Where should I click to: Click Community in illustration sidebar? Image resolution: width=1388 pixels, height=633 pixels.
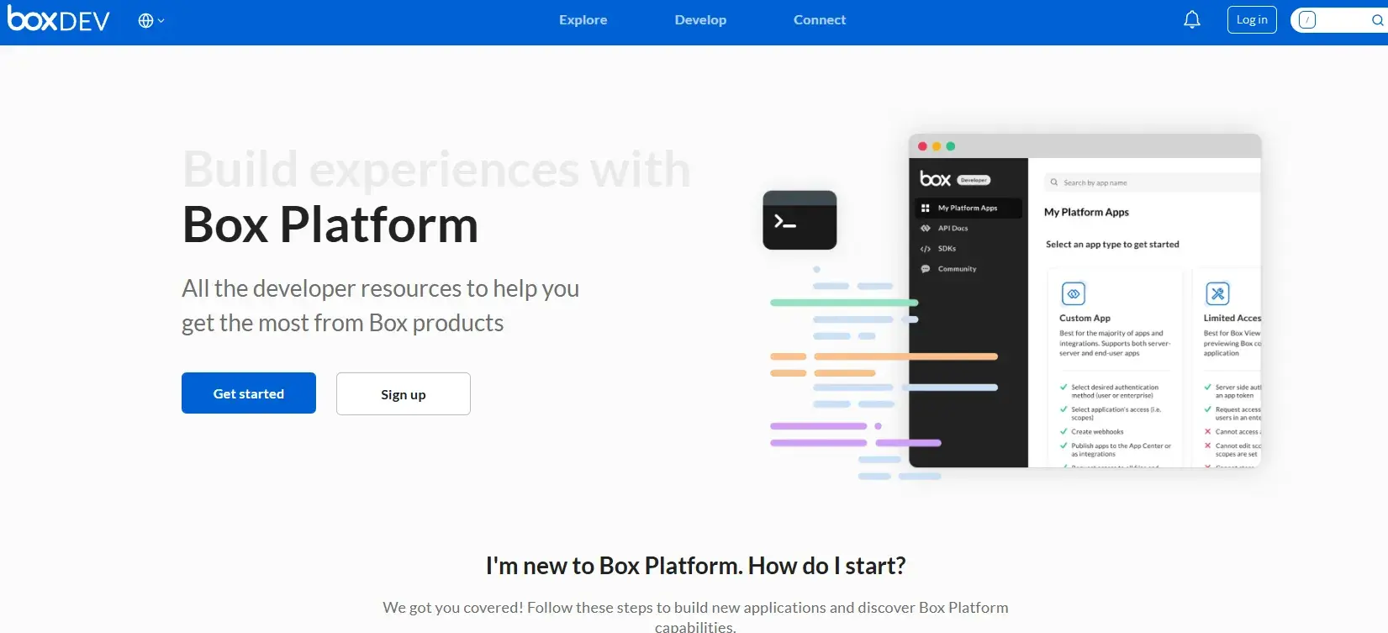tap(949, 269)
